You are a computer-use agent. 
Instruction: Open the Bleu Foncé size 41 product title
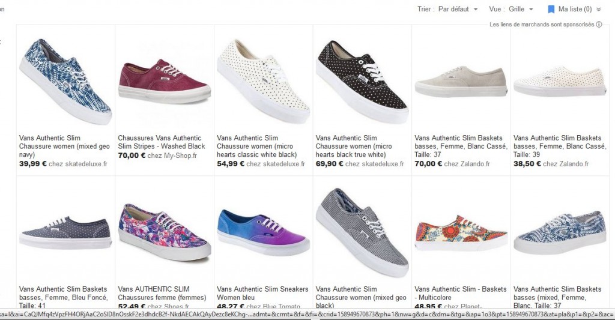[63, 297]
